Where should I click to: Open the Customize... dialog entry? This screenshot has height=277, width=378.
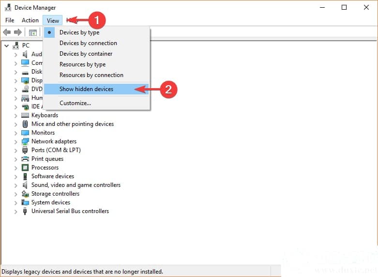tap(96, 103)
